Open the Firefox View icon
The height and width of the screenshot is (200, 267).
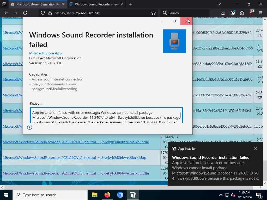point(4,4)
